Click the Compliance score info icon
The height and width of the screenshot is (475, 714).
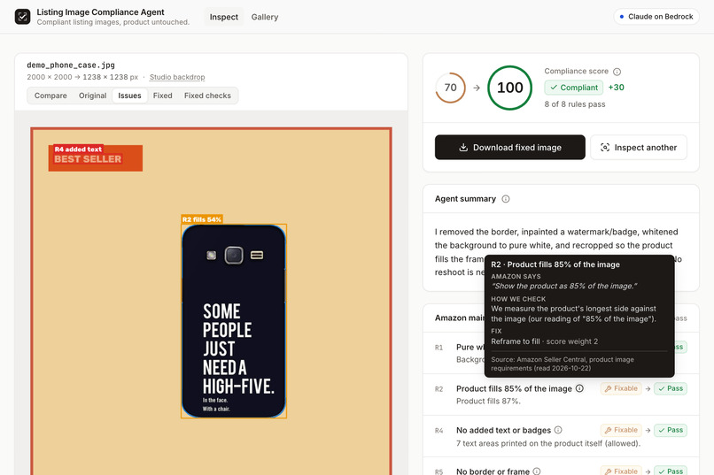click(617, 72)
